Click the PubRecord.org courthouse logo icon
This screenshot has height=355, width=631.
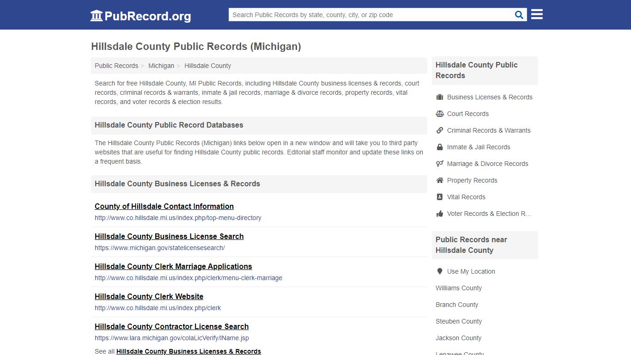point(97,16)
